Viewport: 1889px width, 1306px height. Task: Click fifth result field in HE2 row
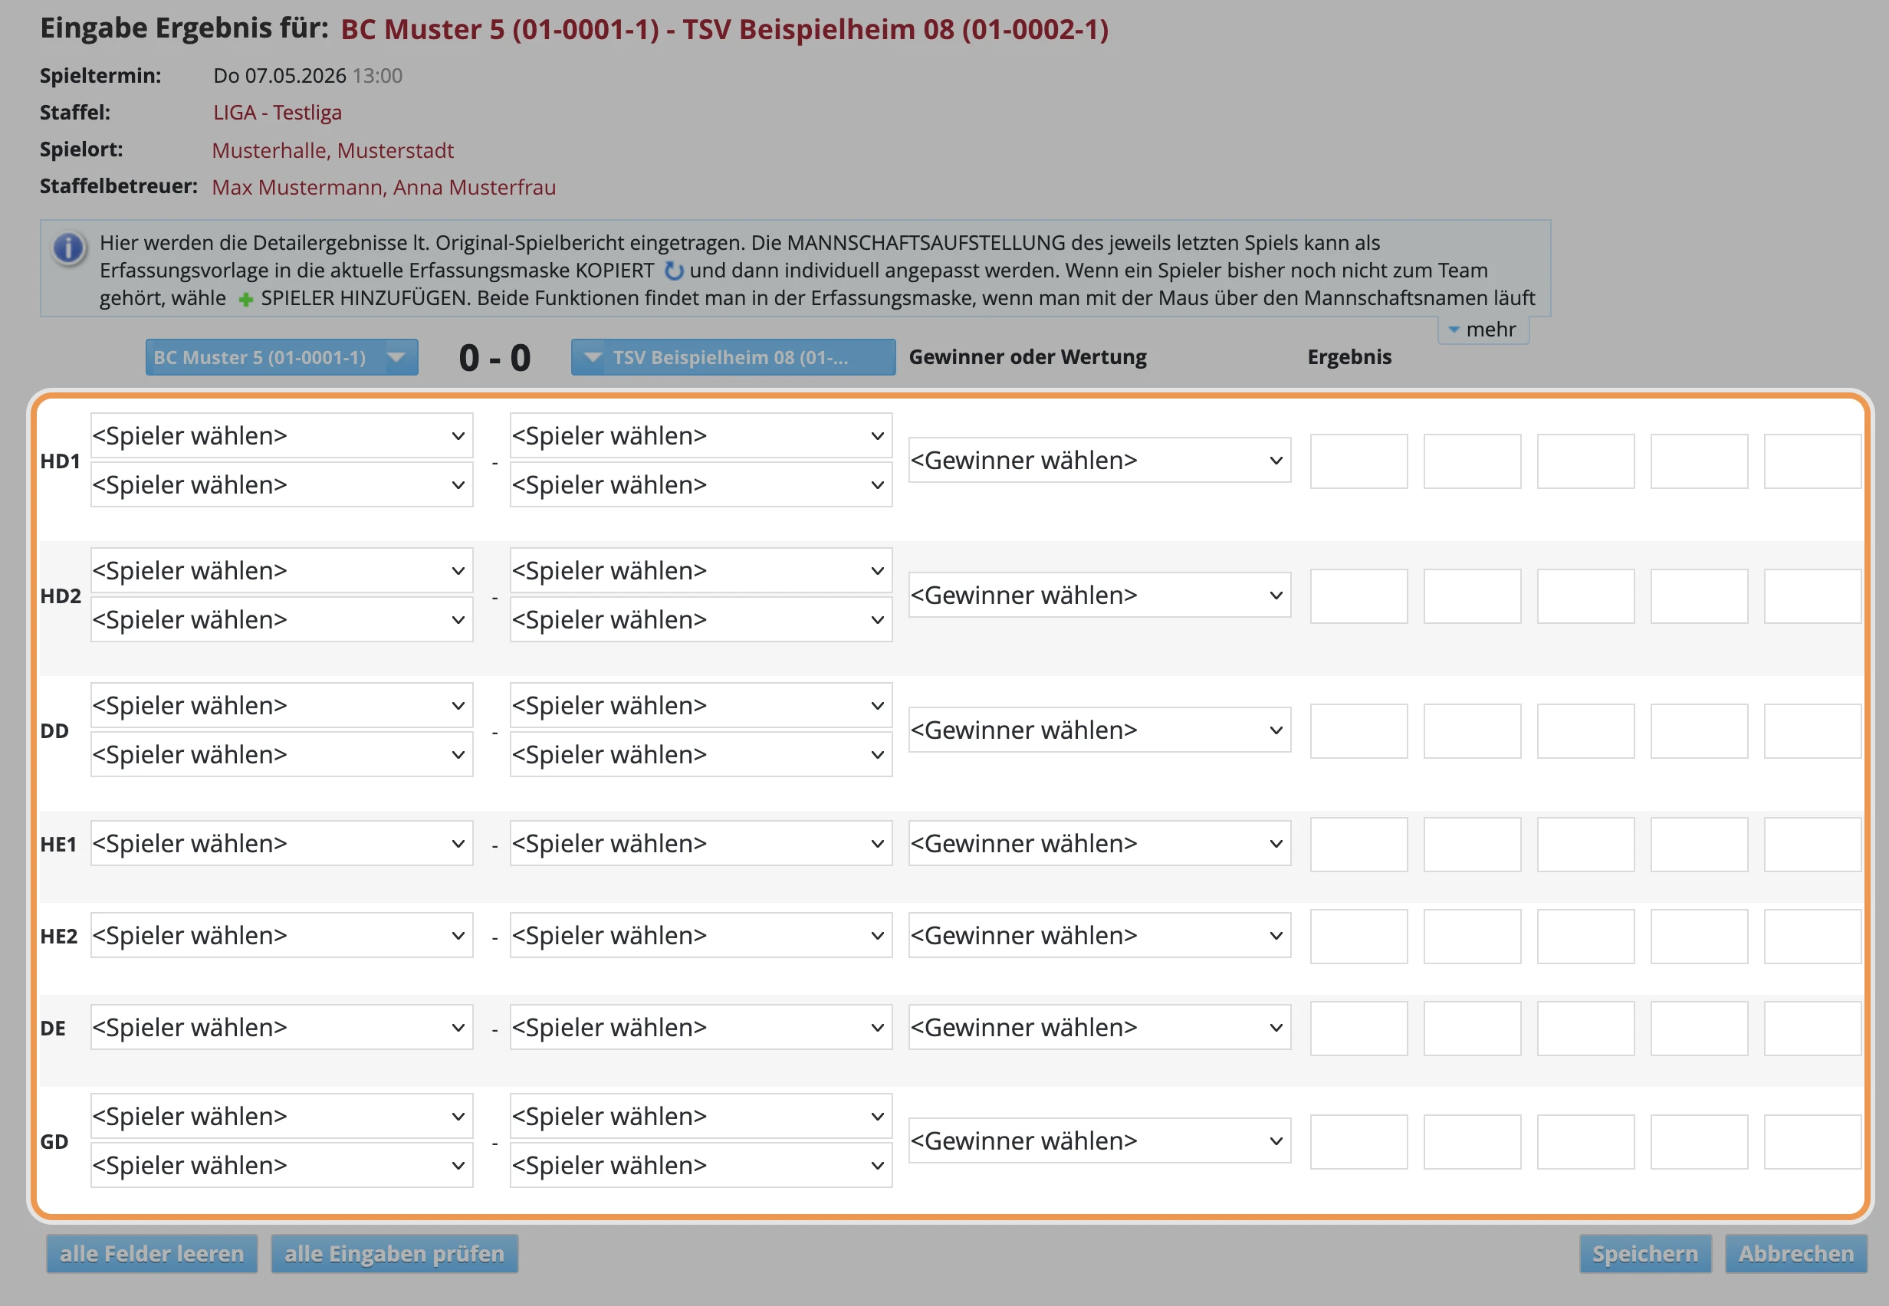1813,936
